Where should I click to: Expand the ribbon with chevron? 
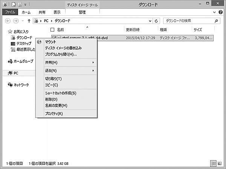[214, 12]
